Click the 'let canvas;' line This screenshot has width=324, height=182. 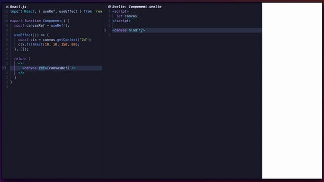[x=128, y=16]
